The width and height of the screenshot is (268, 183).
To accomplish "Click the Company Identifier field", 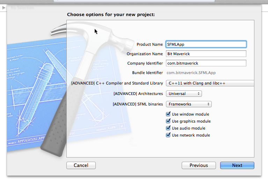I will tap(206, 63).
